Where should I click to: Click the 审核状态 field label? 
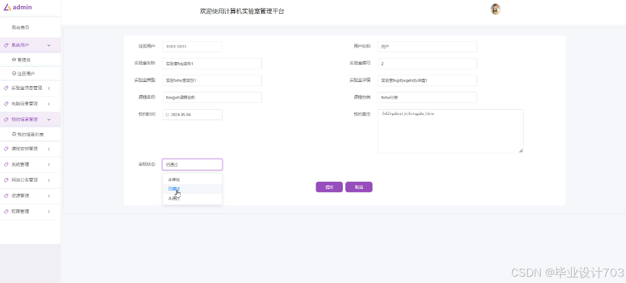click(x=147, y=164)
